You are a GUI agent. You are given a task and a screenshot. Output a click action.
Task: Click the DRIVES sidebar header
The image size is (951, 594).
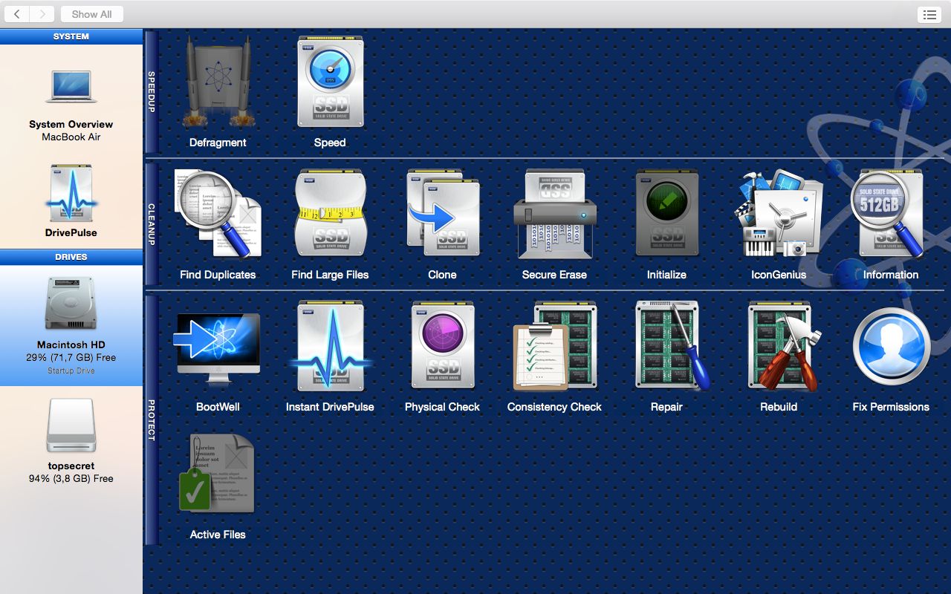pos(71,257)
